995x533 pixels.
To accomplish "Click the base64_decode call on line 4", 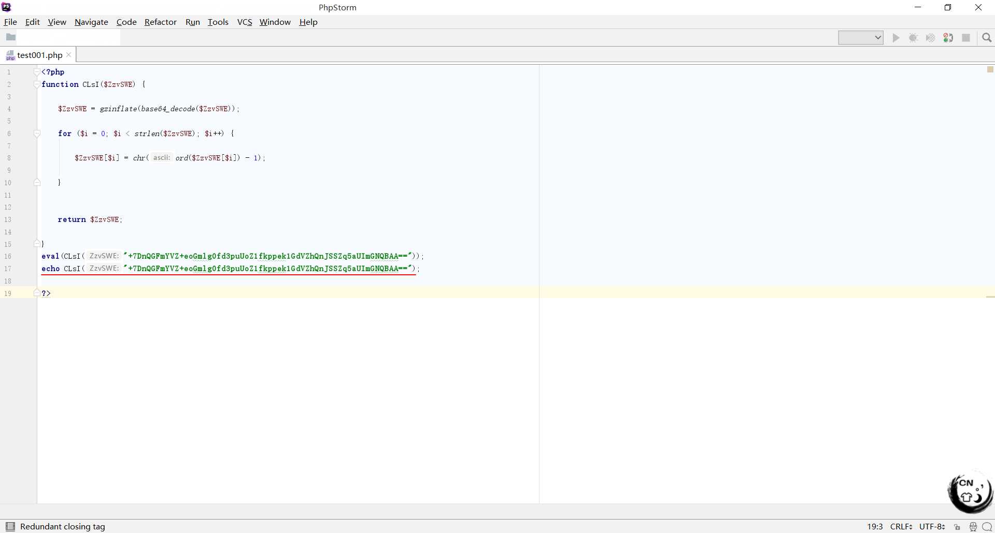I will tap(168, 109).
